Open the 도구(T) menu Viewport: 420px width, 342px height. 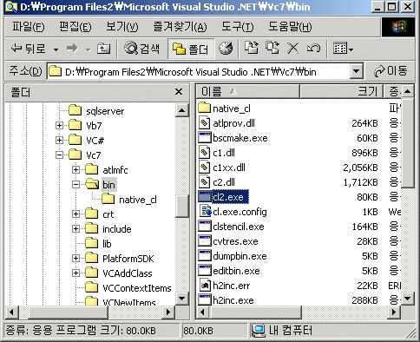[238, 27]
